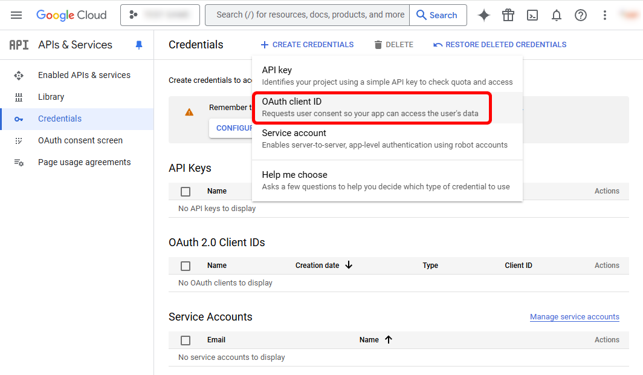Click the Enabled APIs & services icon
The height and width of the screenshot is (375, 643).
[19, 75]
